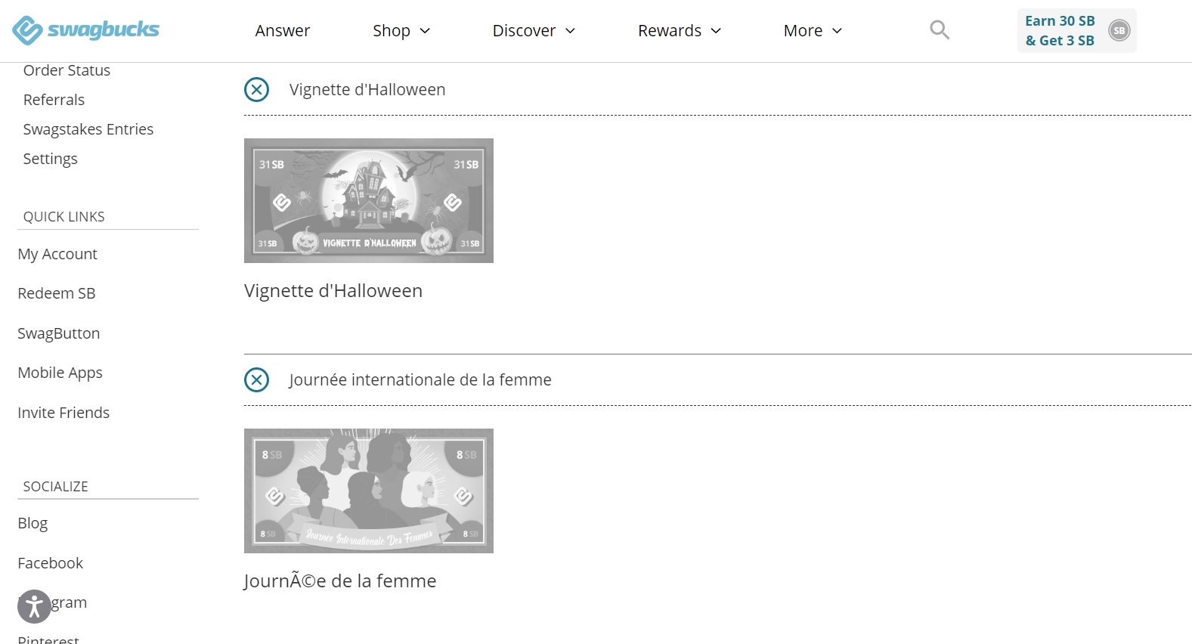Expand the Discover dropdown menu

click(x=534, y=31)
